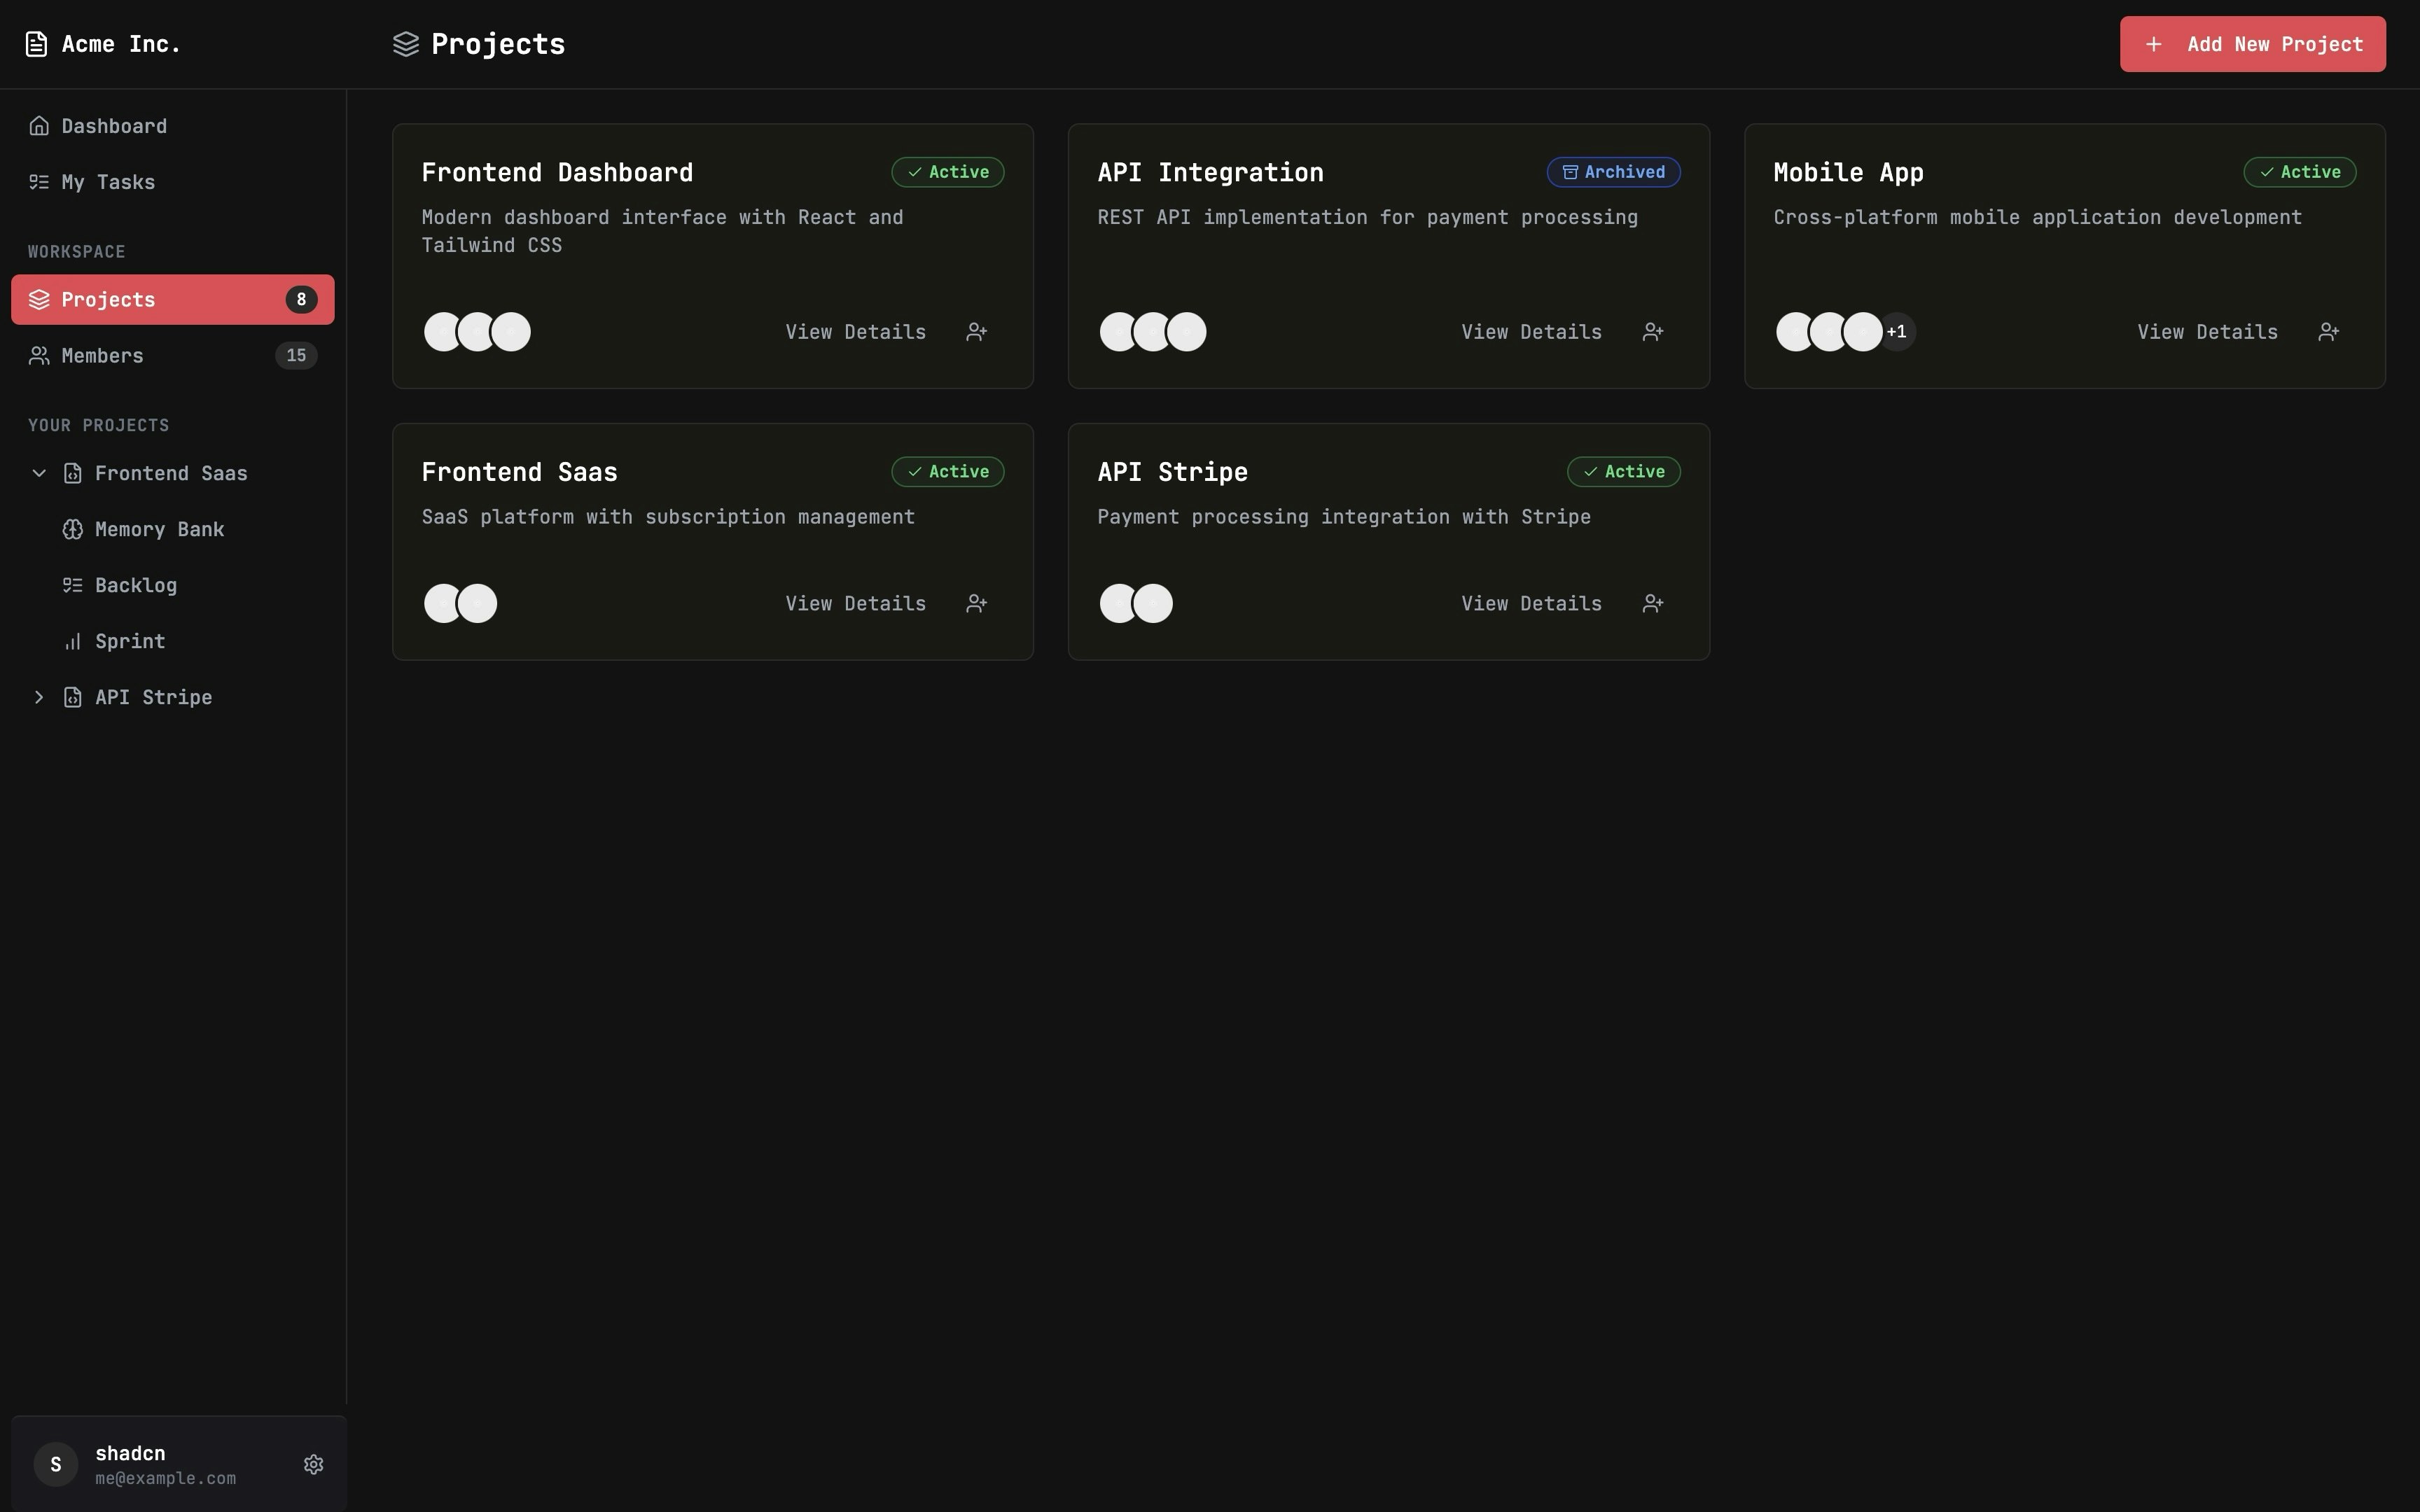
Task: Click the settings gear beside shadcn
Action: click(313, 1464)
